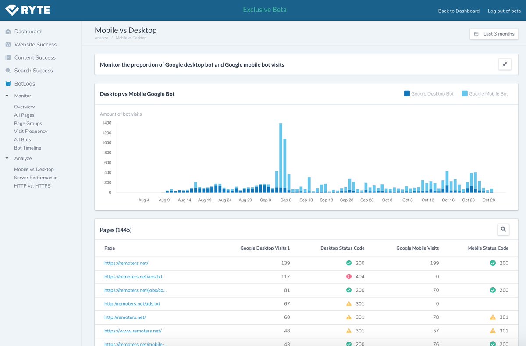The image size is (526, 346).
Task: Click Back to Dashboard link
Action: pyautogui.click(x=459, y=11)
